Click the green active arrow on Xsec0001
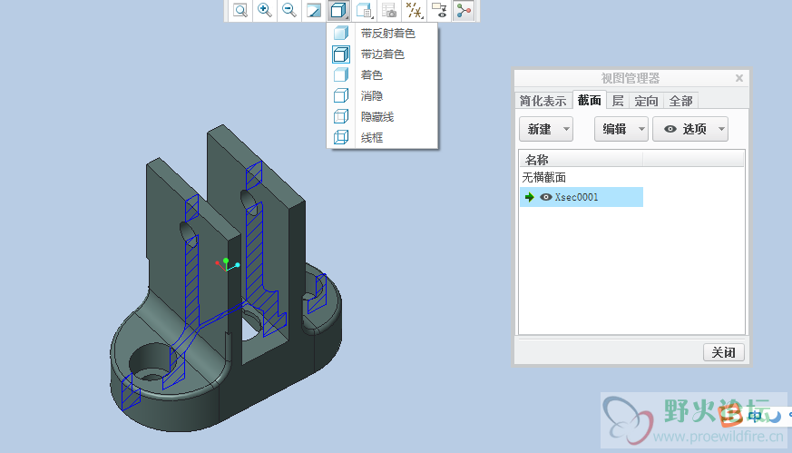 (x=529, y=197)
